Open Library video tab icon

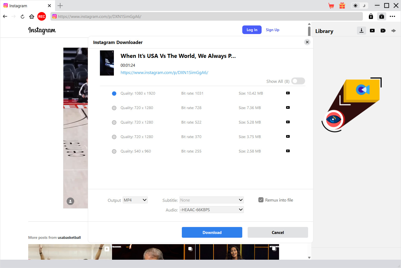point(372,31)
